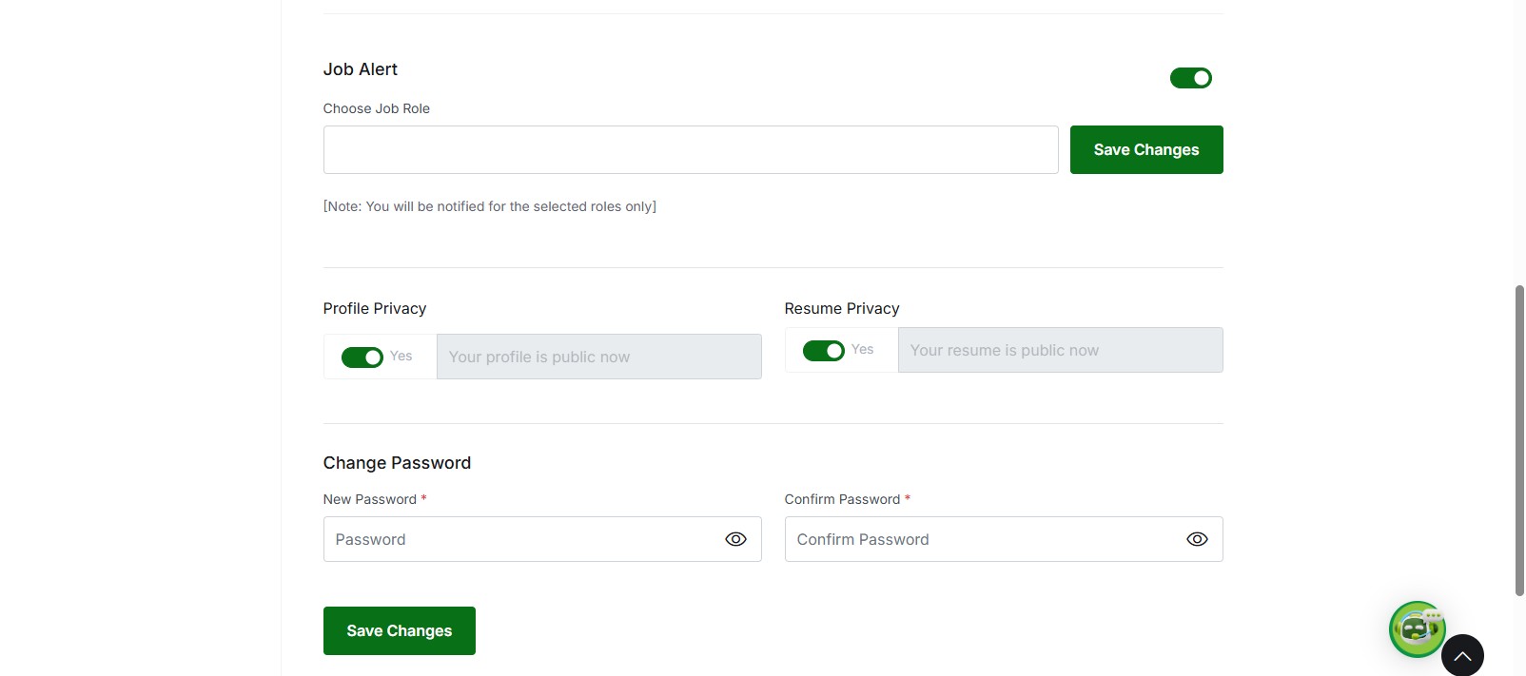This screenshot has height=676, width=1526.
Task: Click the 'Yes' label beside Profile Privacy toggle
Action: point(401,356)
